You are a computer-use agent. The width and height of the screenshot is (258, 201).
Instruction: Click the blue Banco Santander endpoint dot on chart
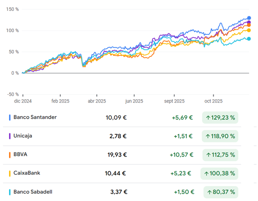click(x=249, y=18)
